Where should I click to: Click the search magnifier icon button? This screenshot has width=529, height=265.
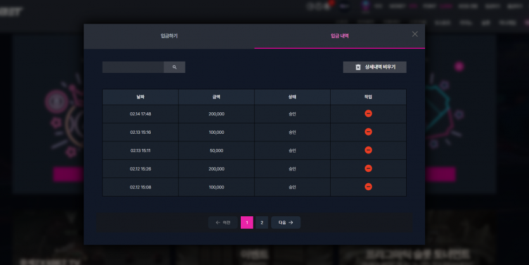174,67
